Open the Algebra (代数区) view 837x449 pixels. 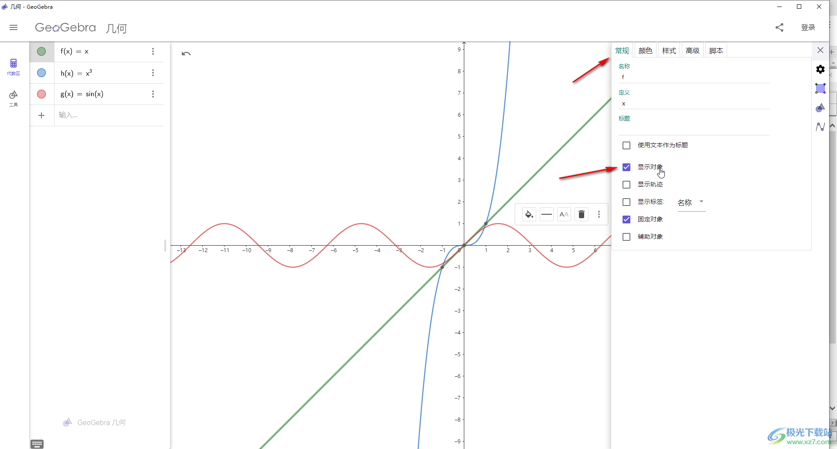click(14, 67)
